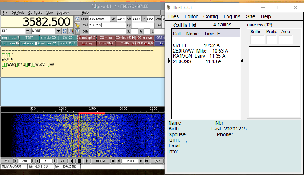
Task: Click the simple CQ macro button
Action: tap(48, 38)
